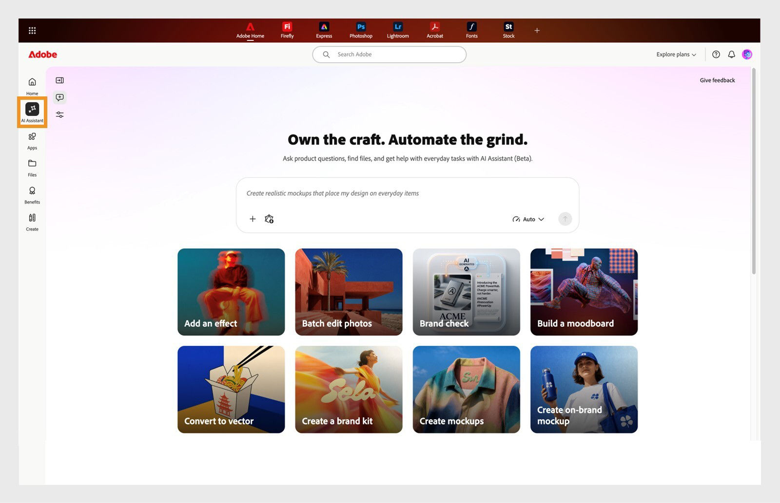780x503 pixels.
Task: Open Benefits in the sidebar
Action: tap(32, 195)
